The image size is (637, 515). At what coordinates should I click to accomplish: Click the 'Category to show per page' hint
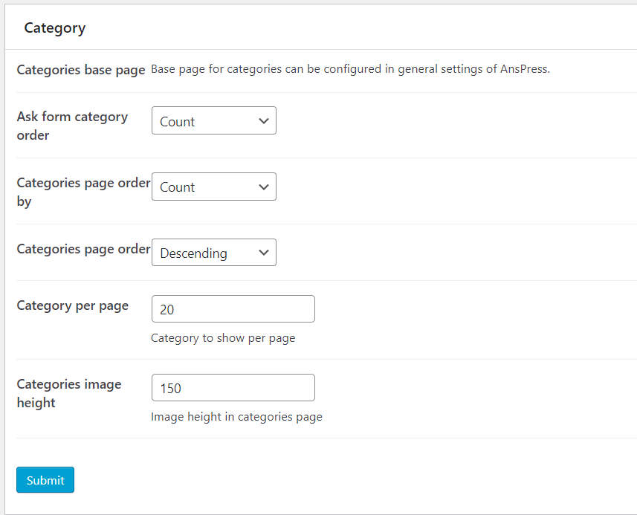tap(223, 338)
